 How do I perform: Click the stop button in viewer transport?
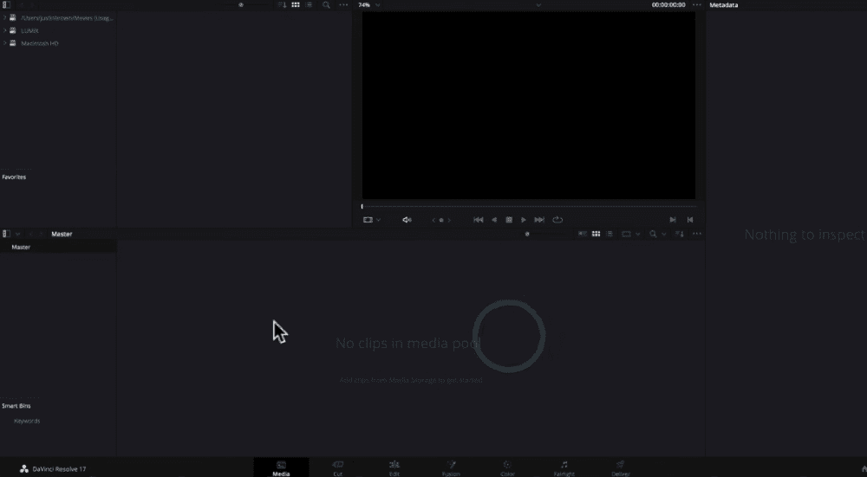click(x=509, y=220)
